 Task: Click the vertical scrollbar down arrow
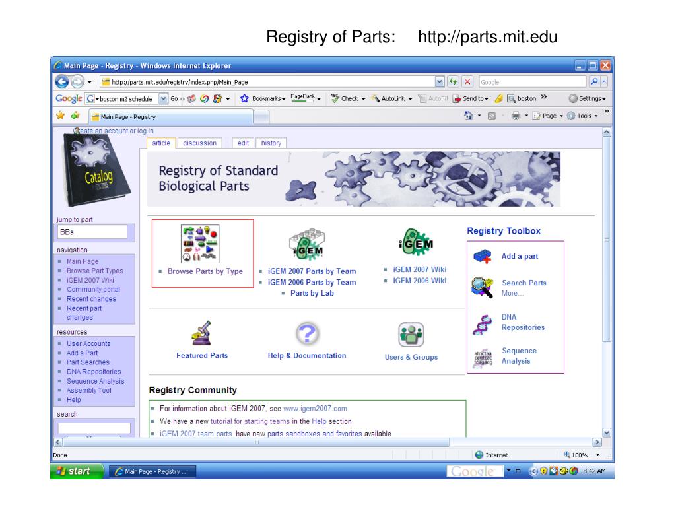coord(607,433)
